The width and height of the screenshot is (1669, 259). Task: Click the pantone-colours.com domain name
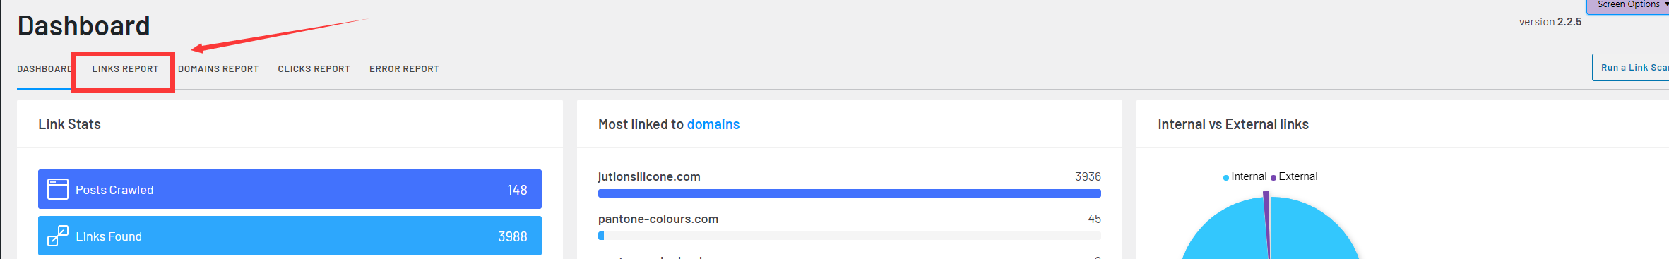click(x=658, y=219)
